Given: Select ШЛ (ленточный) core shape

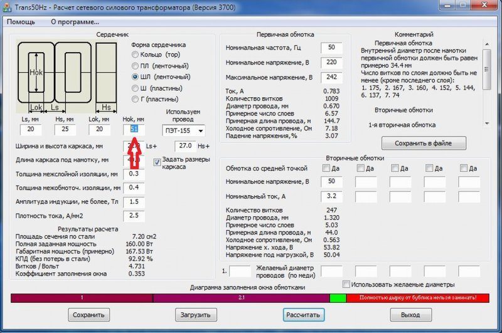Looking at the screenshot, I should coord(135,77).
